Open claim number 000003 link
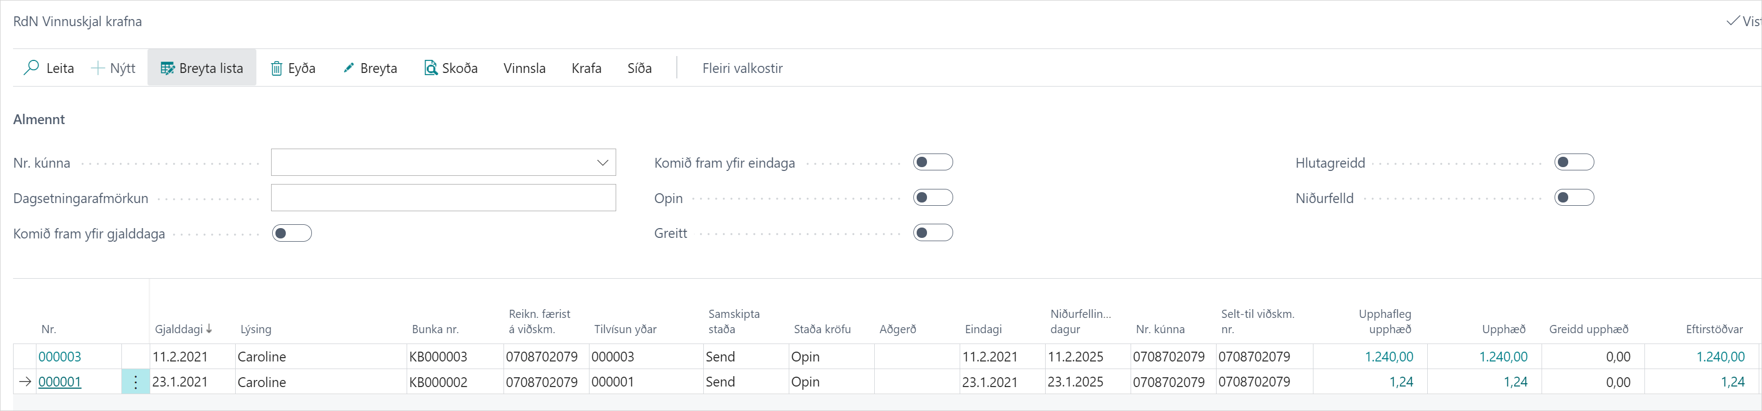1762x411 pixels. [x=59, y=357]
